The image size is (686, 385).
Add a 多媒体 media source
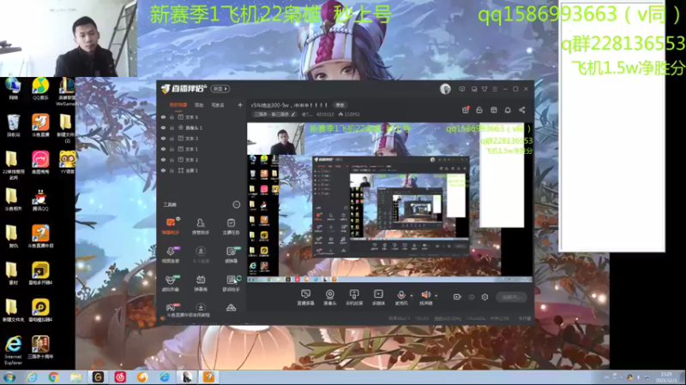pyautogui.click(x=378, y=297)
